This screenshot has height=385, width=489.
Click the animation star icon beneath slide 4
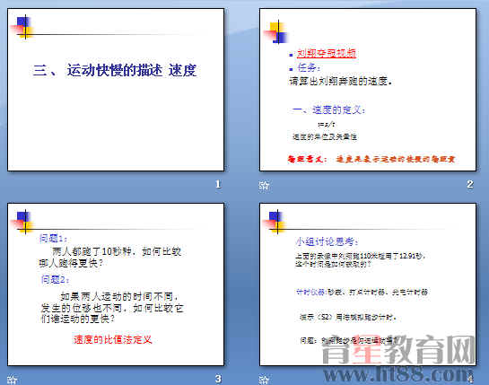point(264,380)
